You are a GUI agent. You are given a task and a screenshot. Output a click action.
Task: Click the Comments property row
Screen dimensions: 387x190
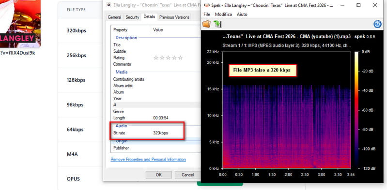click(x=156, y=64)
